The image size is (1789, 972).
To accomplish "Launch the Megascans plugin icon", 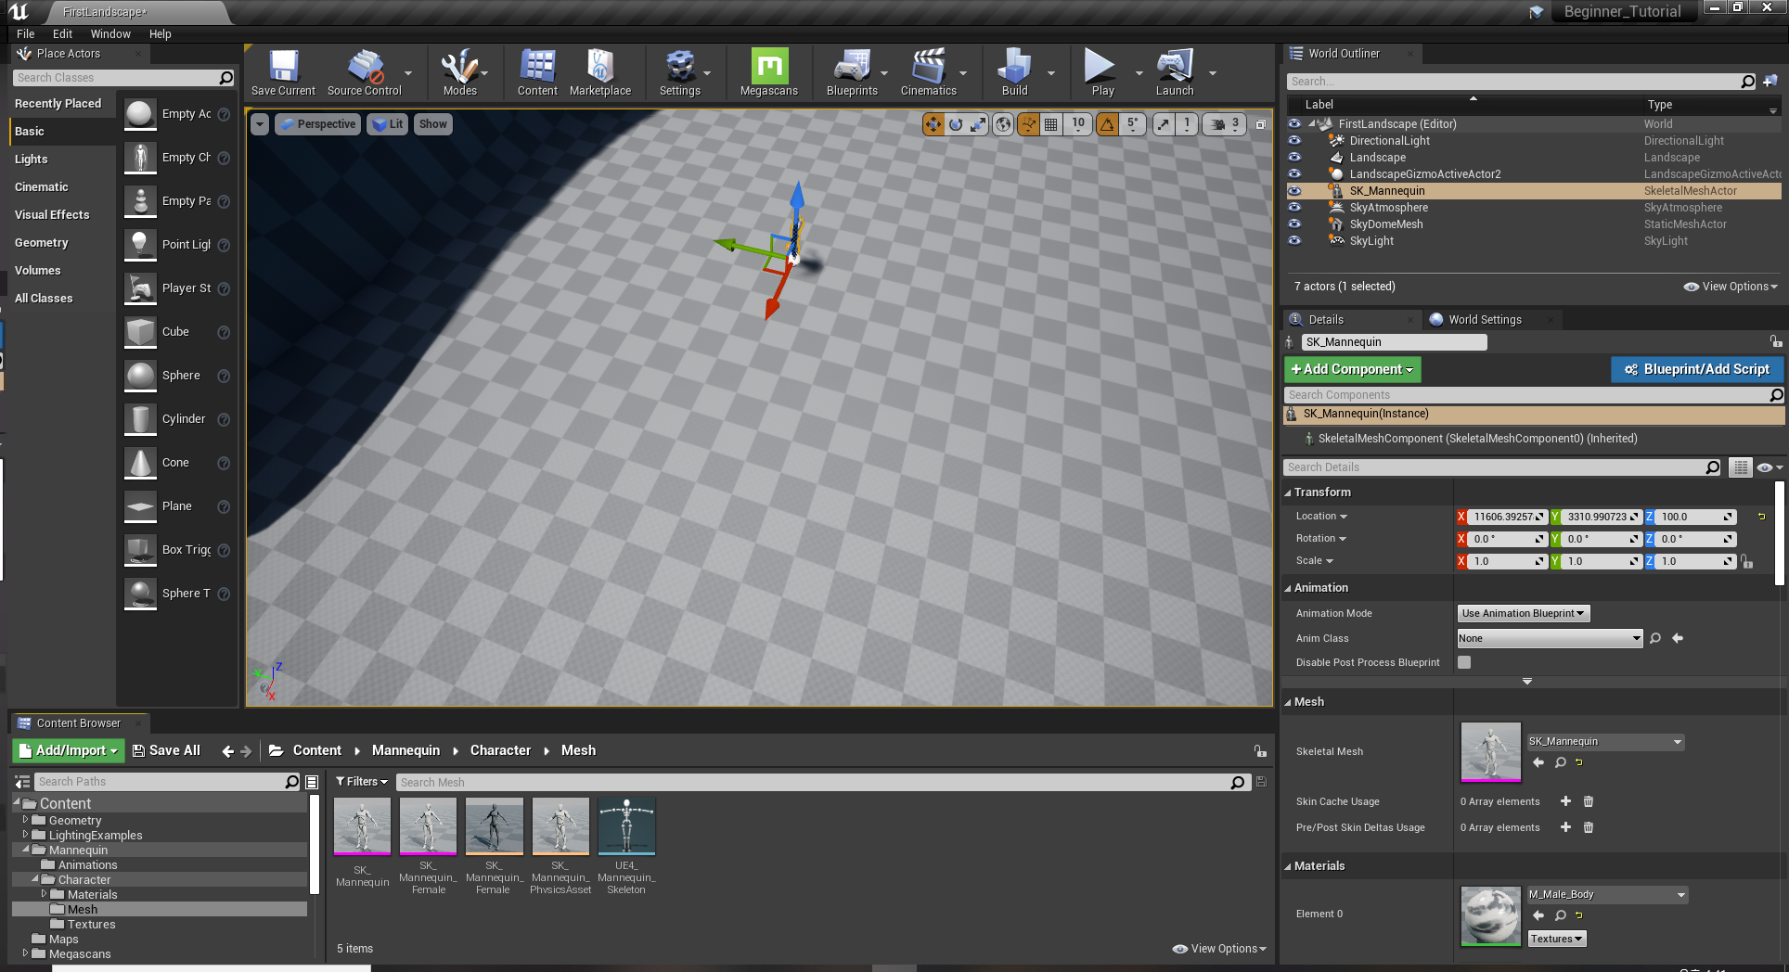I will pos(769,73).
